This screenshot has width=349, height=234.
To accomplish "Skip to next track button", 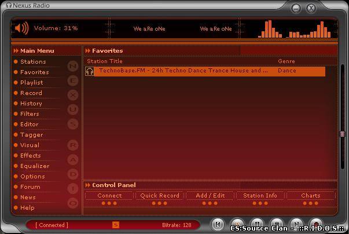I will [x=296, y=224].
